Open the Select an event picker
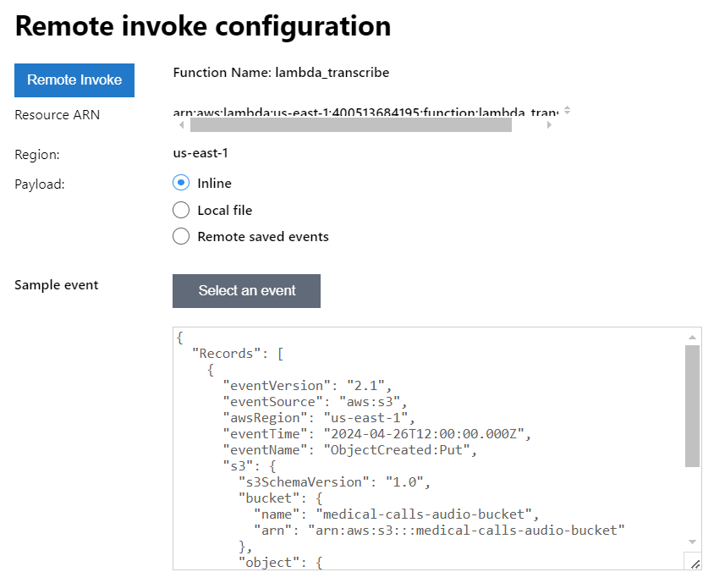 point(246,291)
